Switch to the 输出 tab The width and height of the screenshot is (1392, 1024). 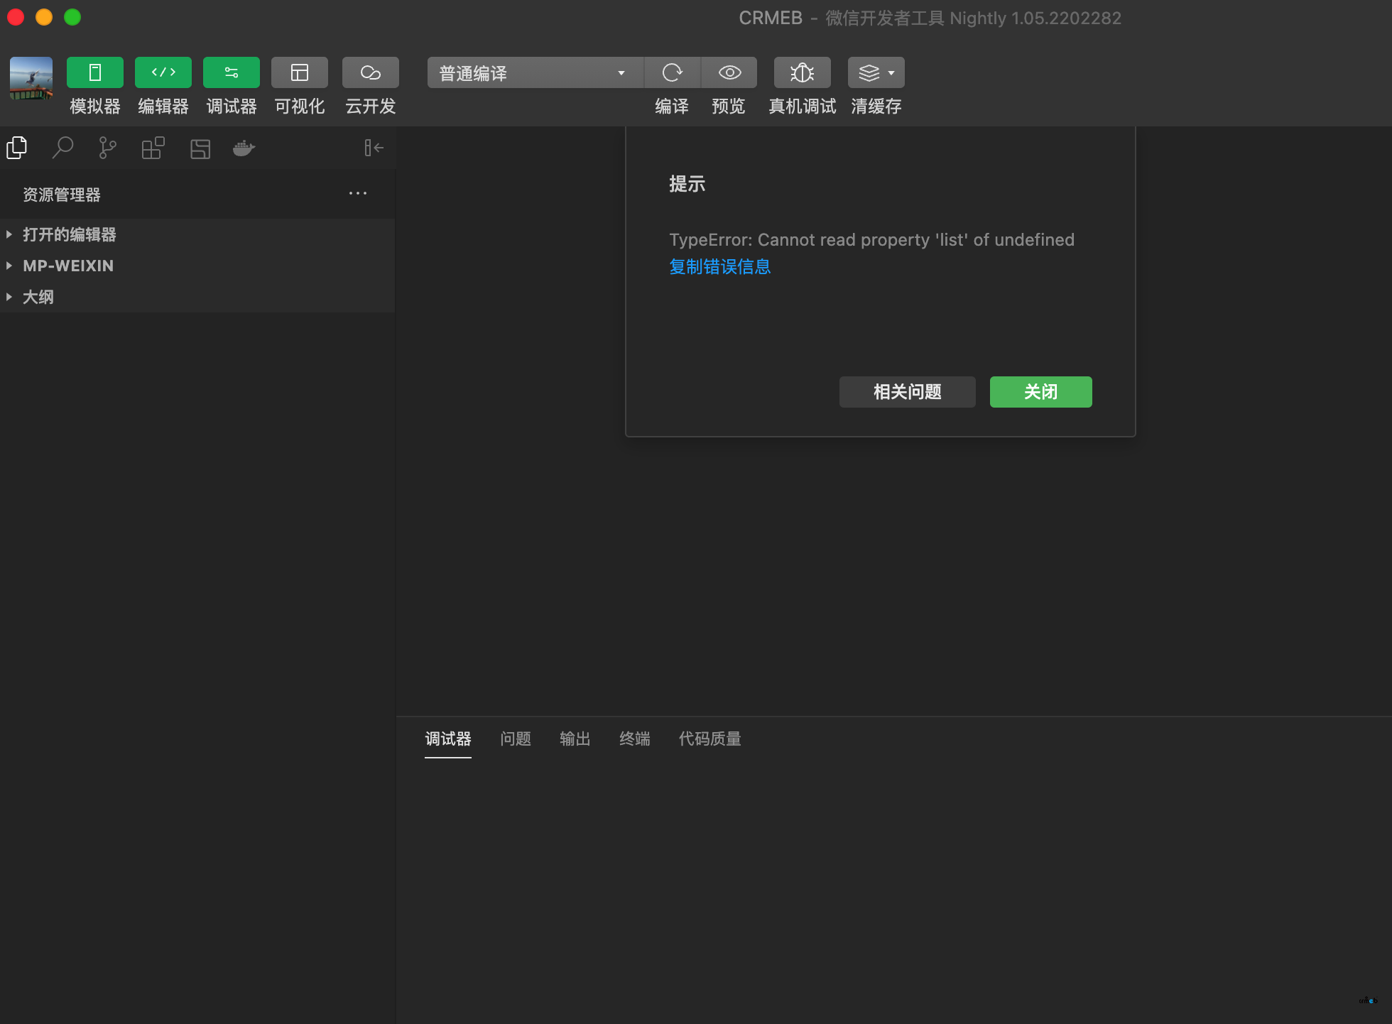(575, 739)
